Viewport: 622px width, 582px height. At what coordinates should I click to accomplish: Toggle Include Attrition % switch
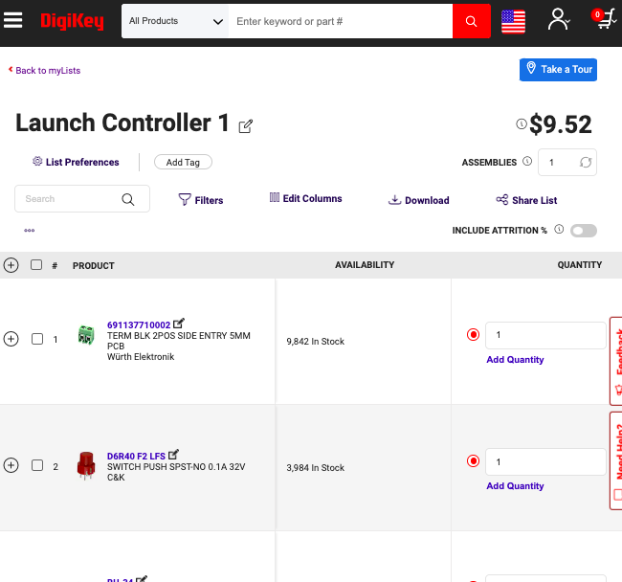click(583, 231)
